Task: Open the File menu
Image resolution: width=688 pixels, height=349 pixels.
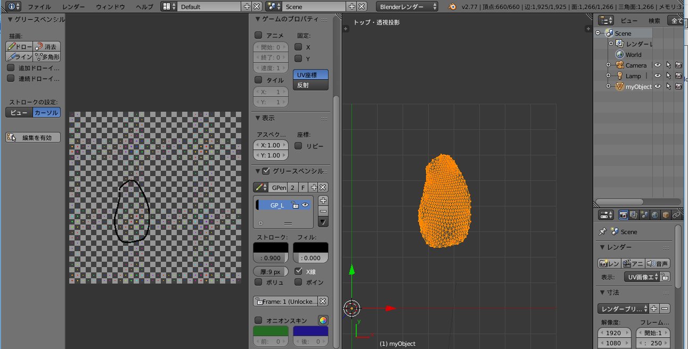Action: pyautogui.click(x=39, y=7)
